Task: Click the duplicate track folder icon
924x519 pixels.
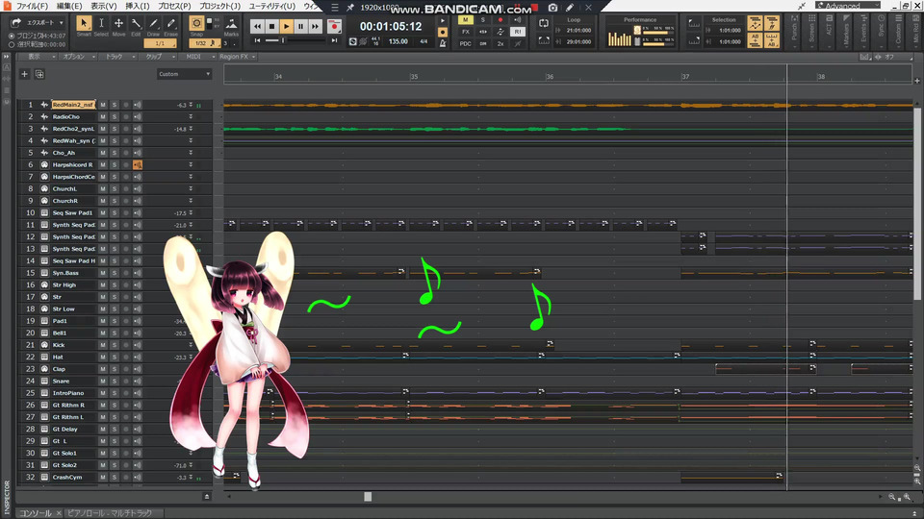Action: [39, 74]
